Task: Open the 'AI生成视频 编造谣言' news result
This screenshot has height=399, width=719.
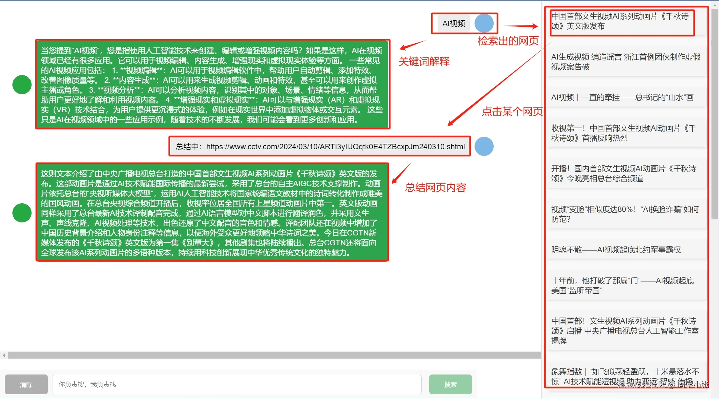Action: 625,62
